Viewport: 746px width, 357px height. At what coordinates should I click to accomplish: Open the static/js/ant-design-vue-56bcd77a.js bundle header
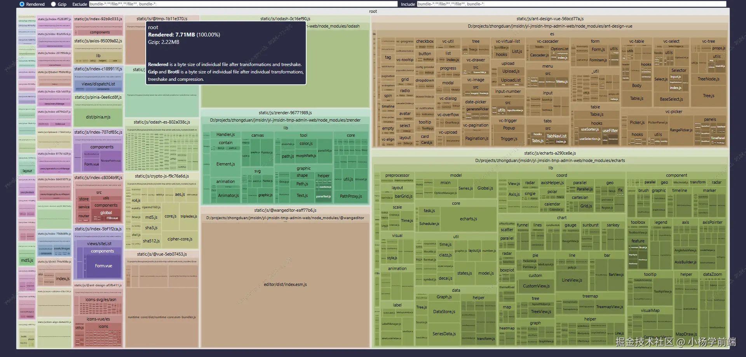pos(550,19)
